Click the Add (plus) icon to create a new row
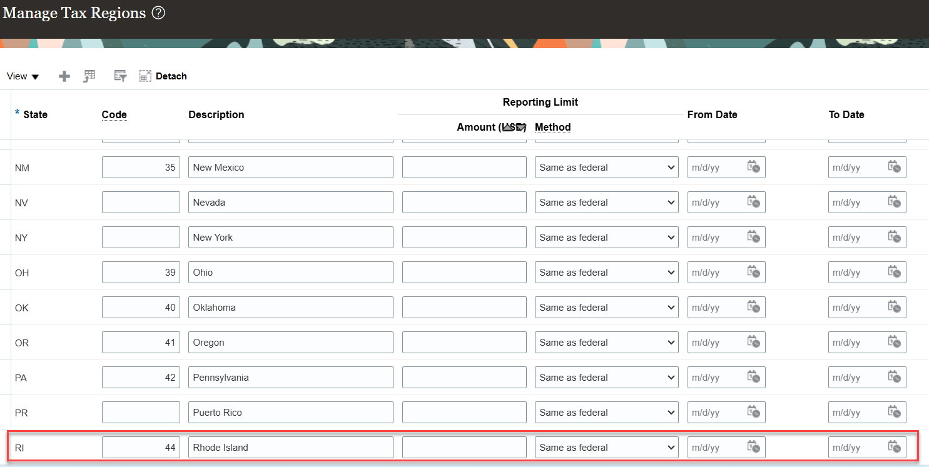 pyautogui.click(x=64, y=76)
